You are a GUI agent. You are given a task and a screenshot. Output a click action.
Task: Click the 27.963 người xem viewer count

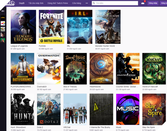(70, 89)
